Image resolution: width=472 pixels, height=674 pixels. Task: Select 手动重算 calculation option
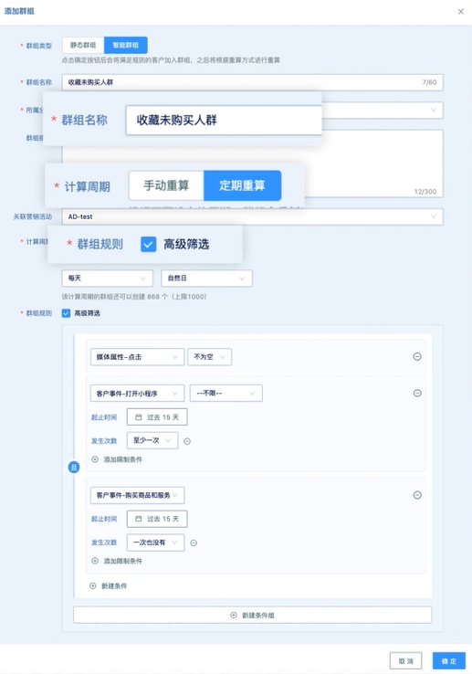tap(166, 185)
